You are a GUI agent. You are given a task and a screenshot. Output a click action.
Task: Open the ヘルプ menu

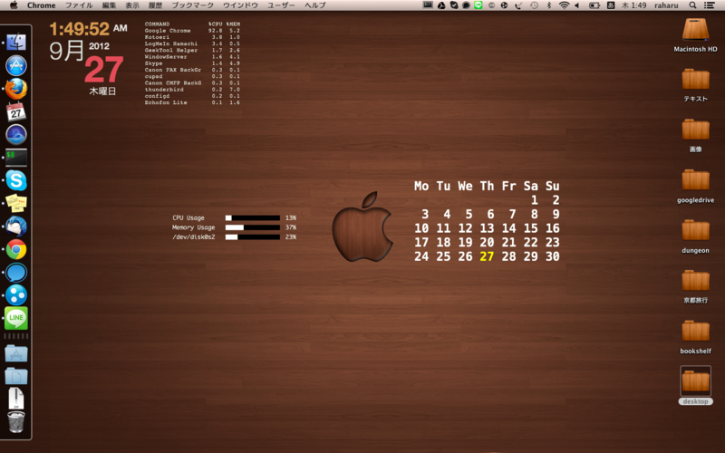pyautogui.click(x=314, y=5)
